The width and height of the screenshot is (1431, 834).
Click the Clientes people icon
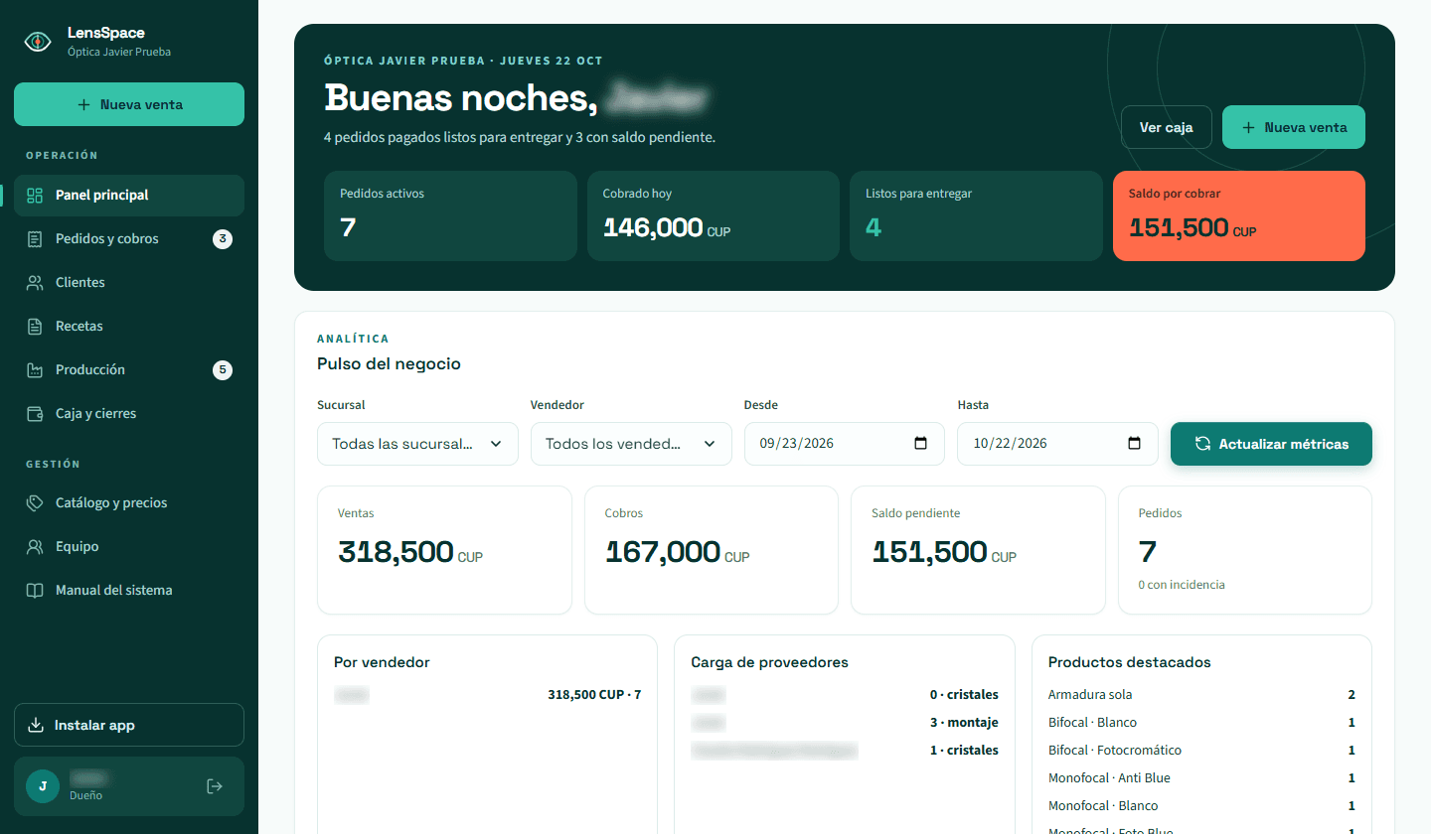click(x=35, y=283)
